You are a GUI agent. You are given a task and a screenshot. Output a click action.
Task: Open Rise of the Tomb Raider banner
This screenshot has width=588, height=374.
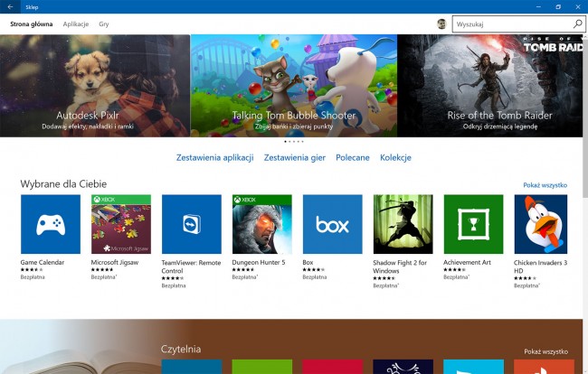[x=490, y=86]
